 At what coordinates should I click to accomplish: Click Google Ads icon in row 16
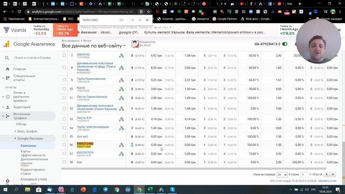click(x=121, y=145)
